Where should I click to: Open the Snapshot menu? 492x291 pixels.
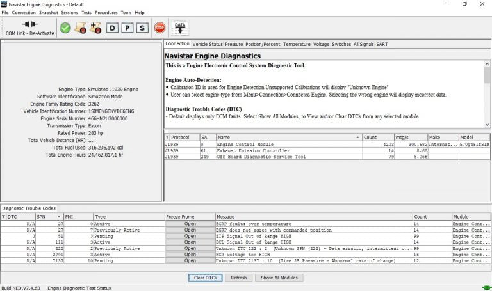point(48,12)
